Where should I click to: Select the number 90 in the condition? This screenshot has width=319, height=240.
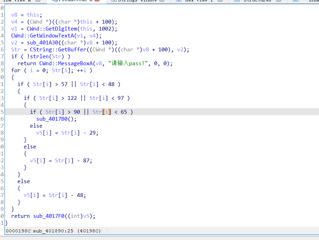tap(77, 112)
